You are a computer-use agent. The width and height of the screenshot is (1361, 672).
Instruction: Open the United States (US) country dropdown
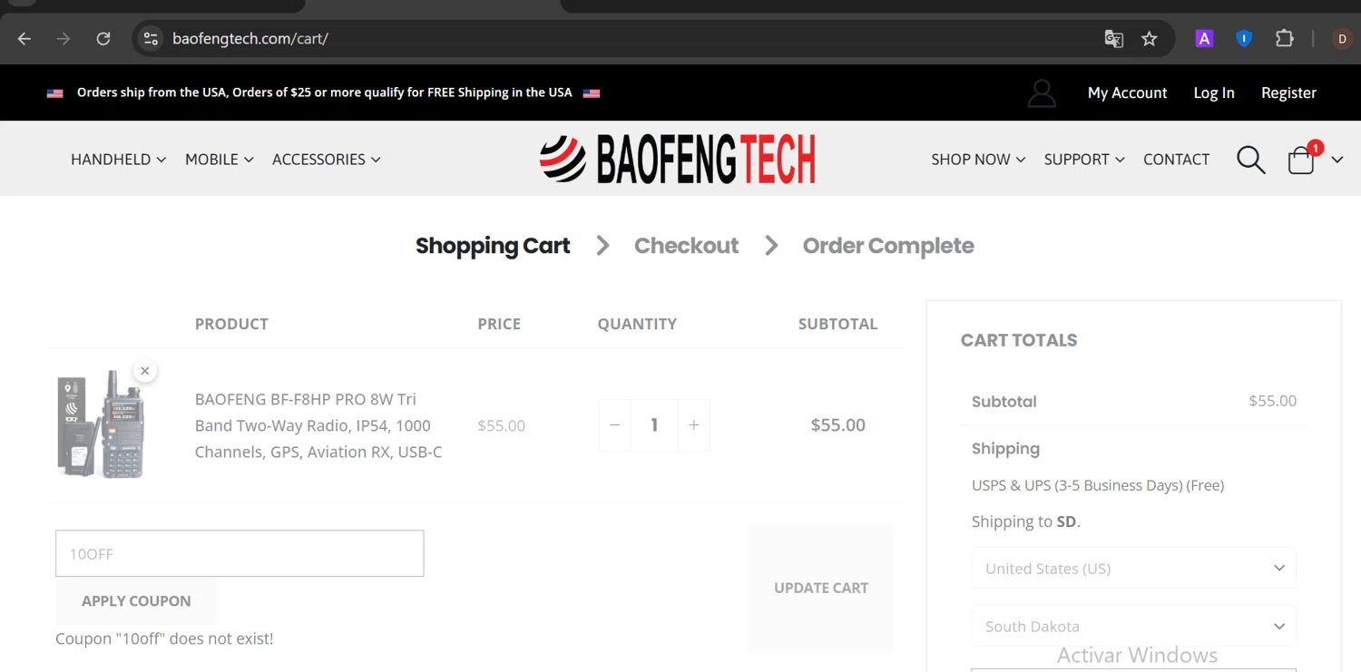tap(1133, 569)
